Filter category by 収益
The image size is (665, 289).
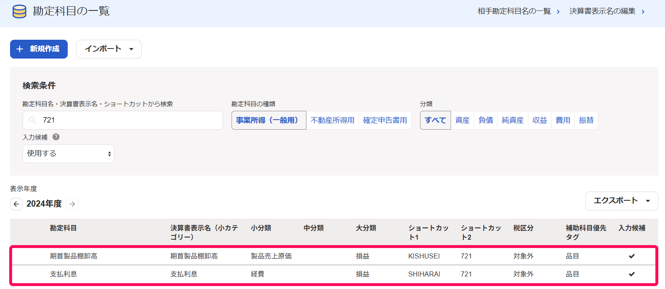point(540,120)
